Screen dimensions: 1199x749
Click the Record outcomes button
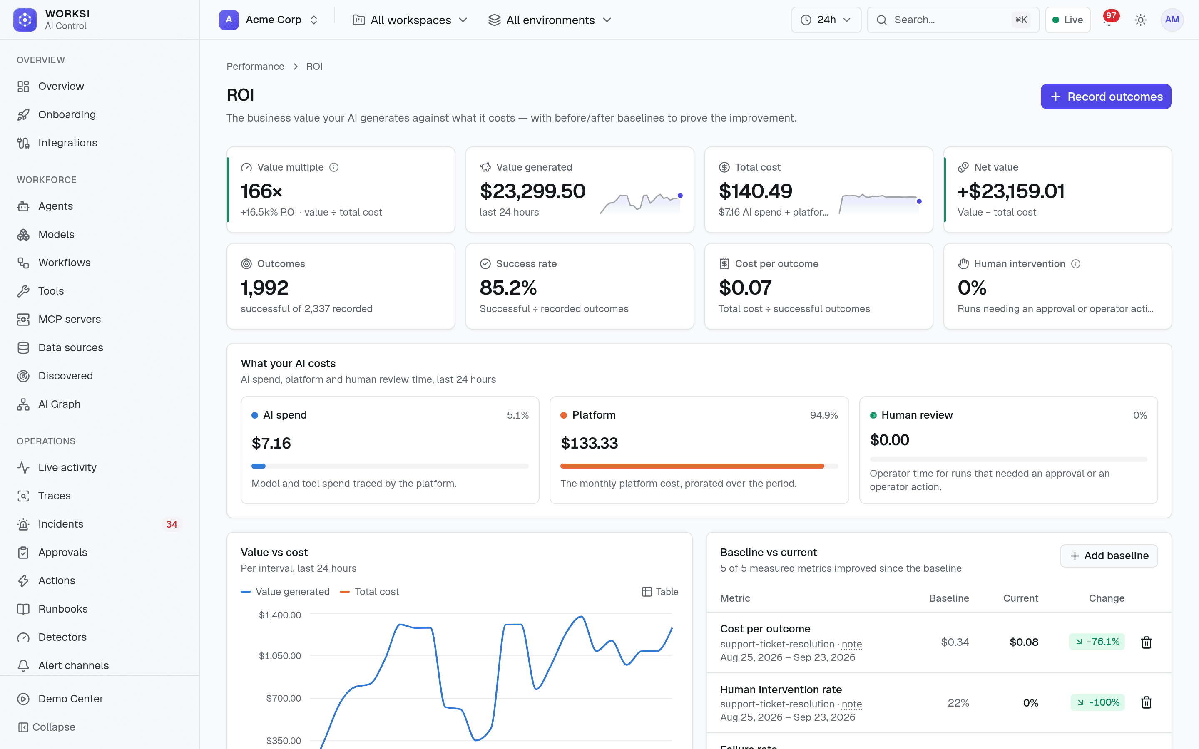coord(1106,97)
